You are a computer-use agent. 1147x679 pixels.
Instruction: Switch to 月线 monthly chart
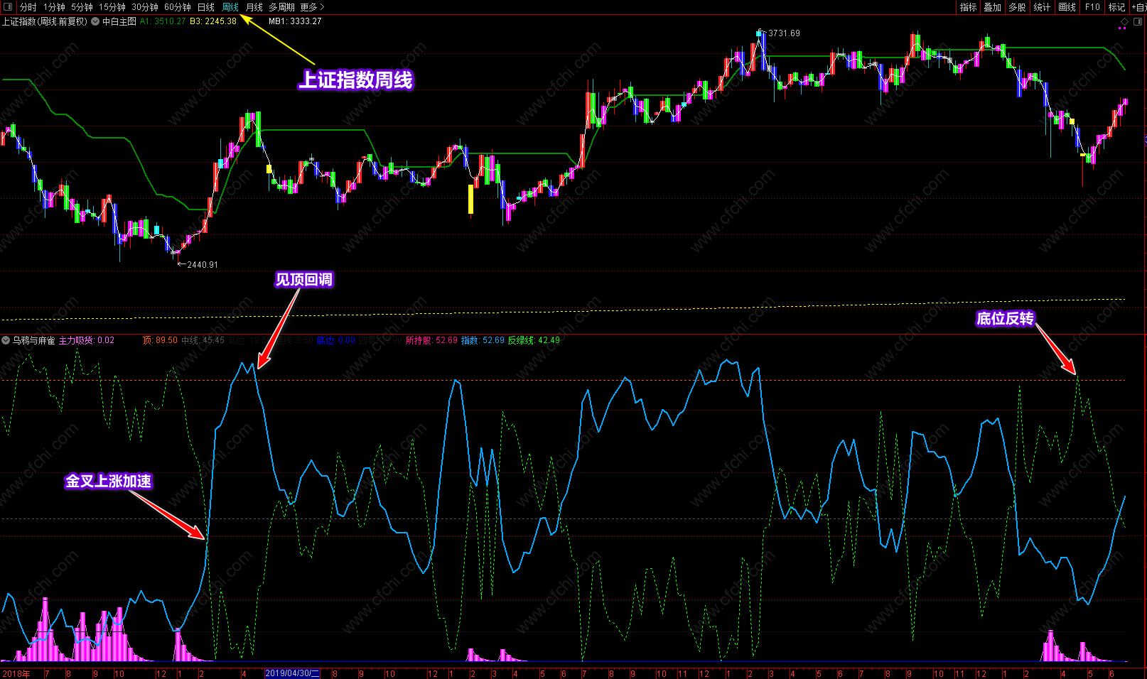coord(254,7)
